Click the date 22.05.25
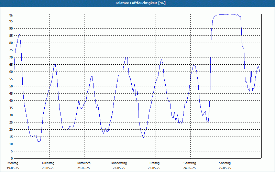The height and width of the screenshot is (172, 275). tap(119, 168)
